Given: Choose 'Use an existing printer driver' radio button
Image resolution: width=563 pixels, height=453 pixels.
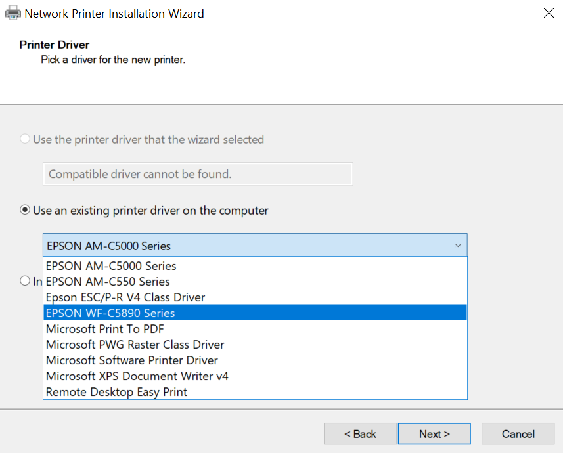Looking at the screenshot, I should 25,211.
